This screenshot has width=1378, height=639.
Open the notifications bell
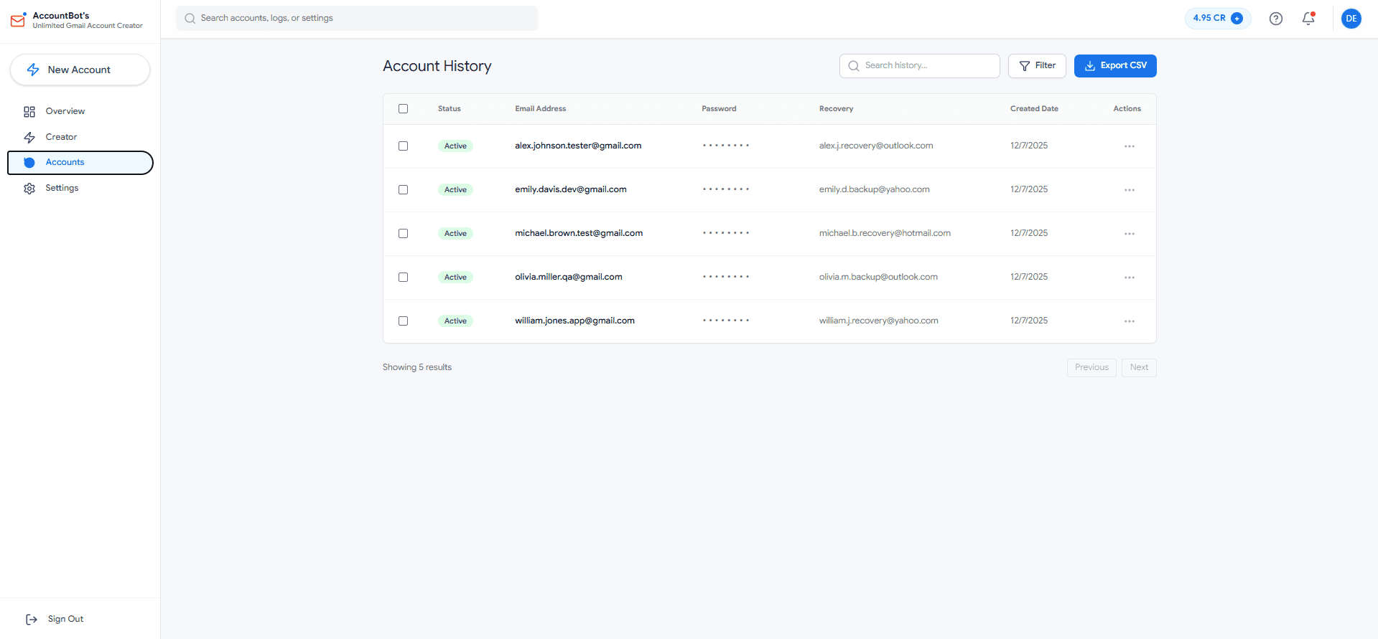pos(1308,19)
